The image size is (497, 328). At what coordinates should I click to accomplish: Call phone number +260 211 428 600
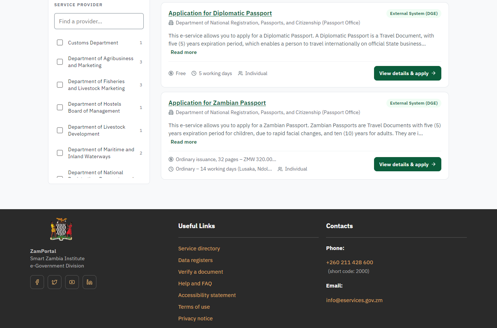[350, 262]
